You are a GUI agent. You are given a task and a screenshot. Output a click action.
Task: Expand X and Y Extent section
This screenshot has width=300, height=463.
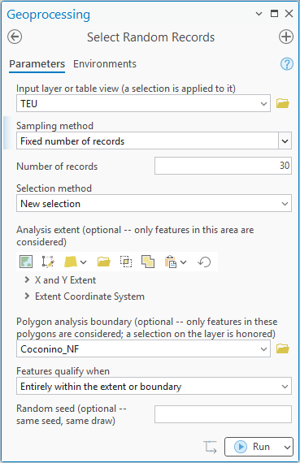click(27, 279)
